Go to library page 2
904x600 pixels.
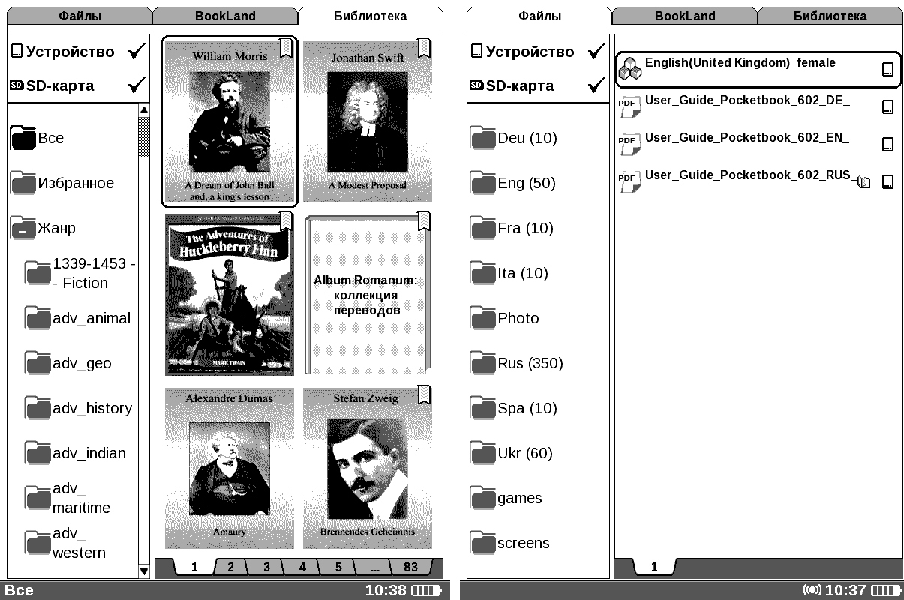(x=231, y=567)
